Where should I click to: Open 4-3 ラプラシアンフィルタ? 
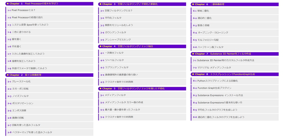[x=142, y=68]
